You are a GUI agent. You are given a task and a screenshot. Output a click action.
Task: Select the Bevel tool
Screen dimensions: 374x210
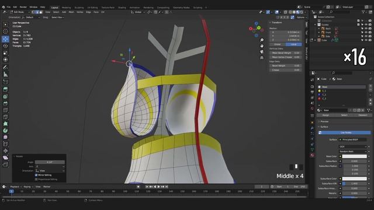point(5,103)
